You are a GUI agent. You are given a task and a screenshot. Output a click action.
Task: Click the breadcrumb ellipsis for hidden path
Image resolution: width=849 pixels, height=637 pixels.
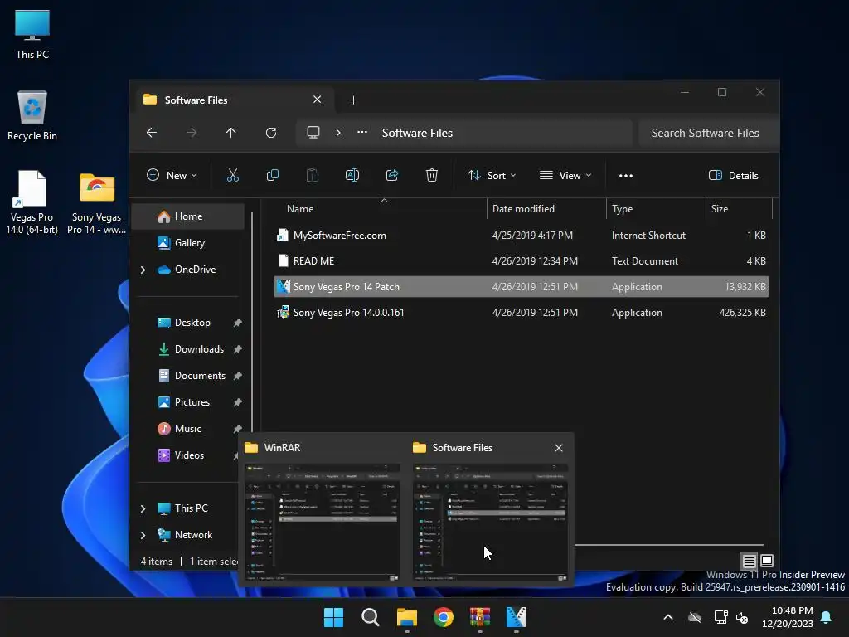tap(362, 133)
